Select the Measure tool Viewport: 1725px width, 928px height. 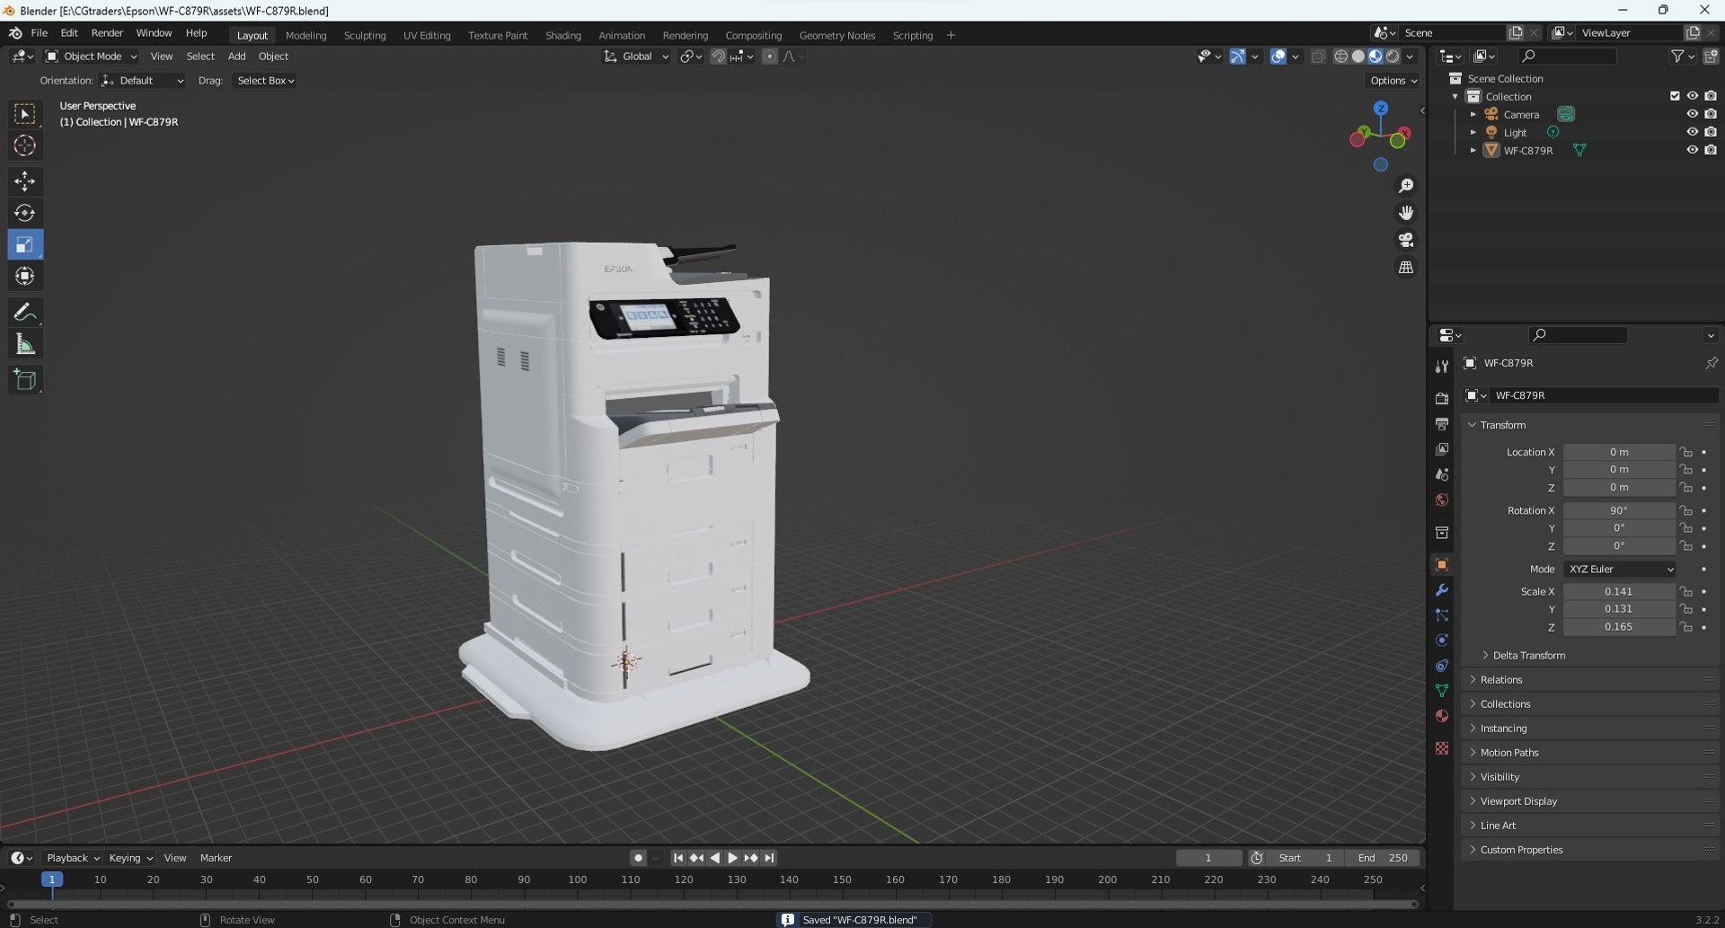click(x=25, y=344)
